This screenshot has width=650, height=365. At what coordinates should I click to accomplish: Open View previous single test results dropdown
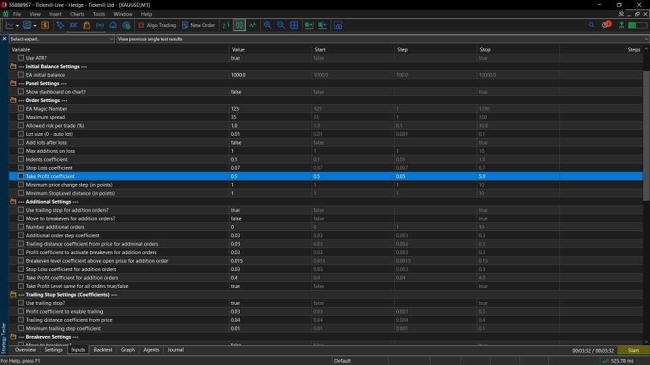(383, 39)
